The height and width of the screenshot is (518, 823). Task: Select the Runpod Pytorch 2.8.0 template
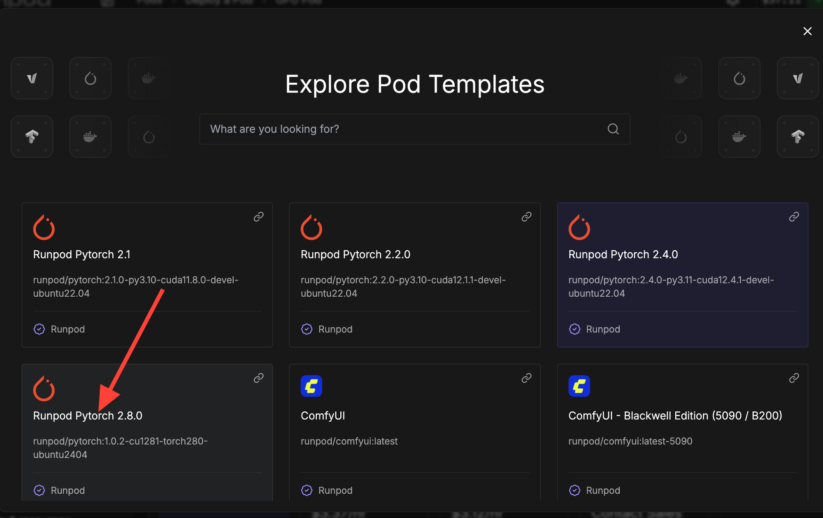point(88,416)
